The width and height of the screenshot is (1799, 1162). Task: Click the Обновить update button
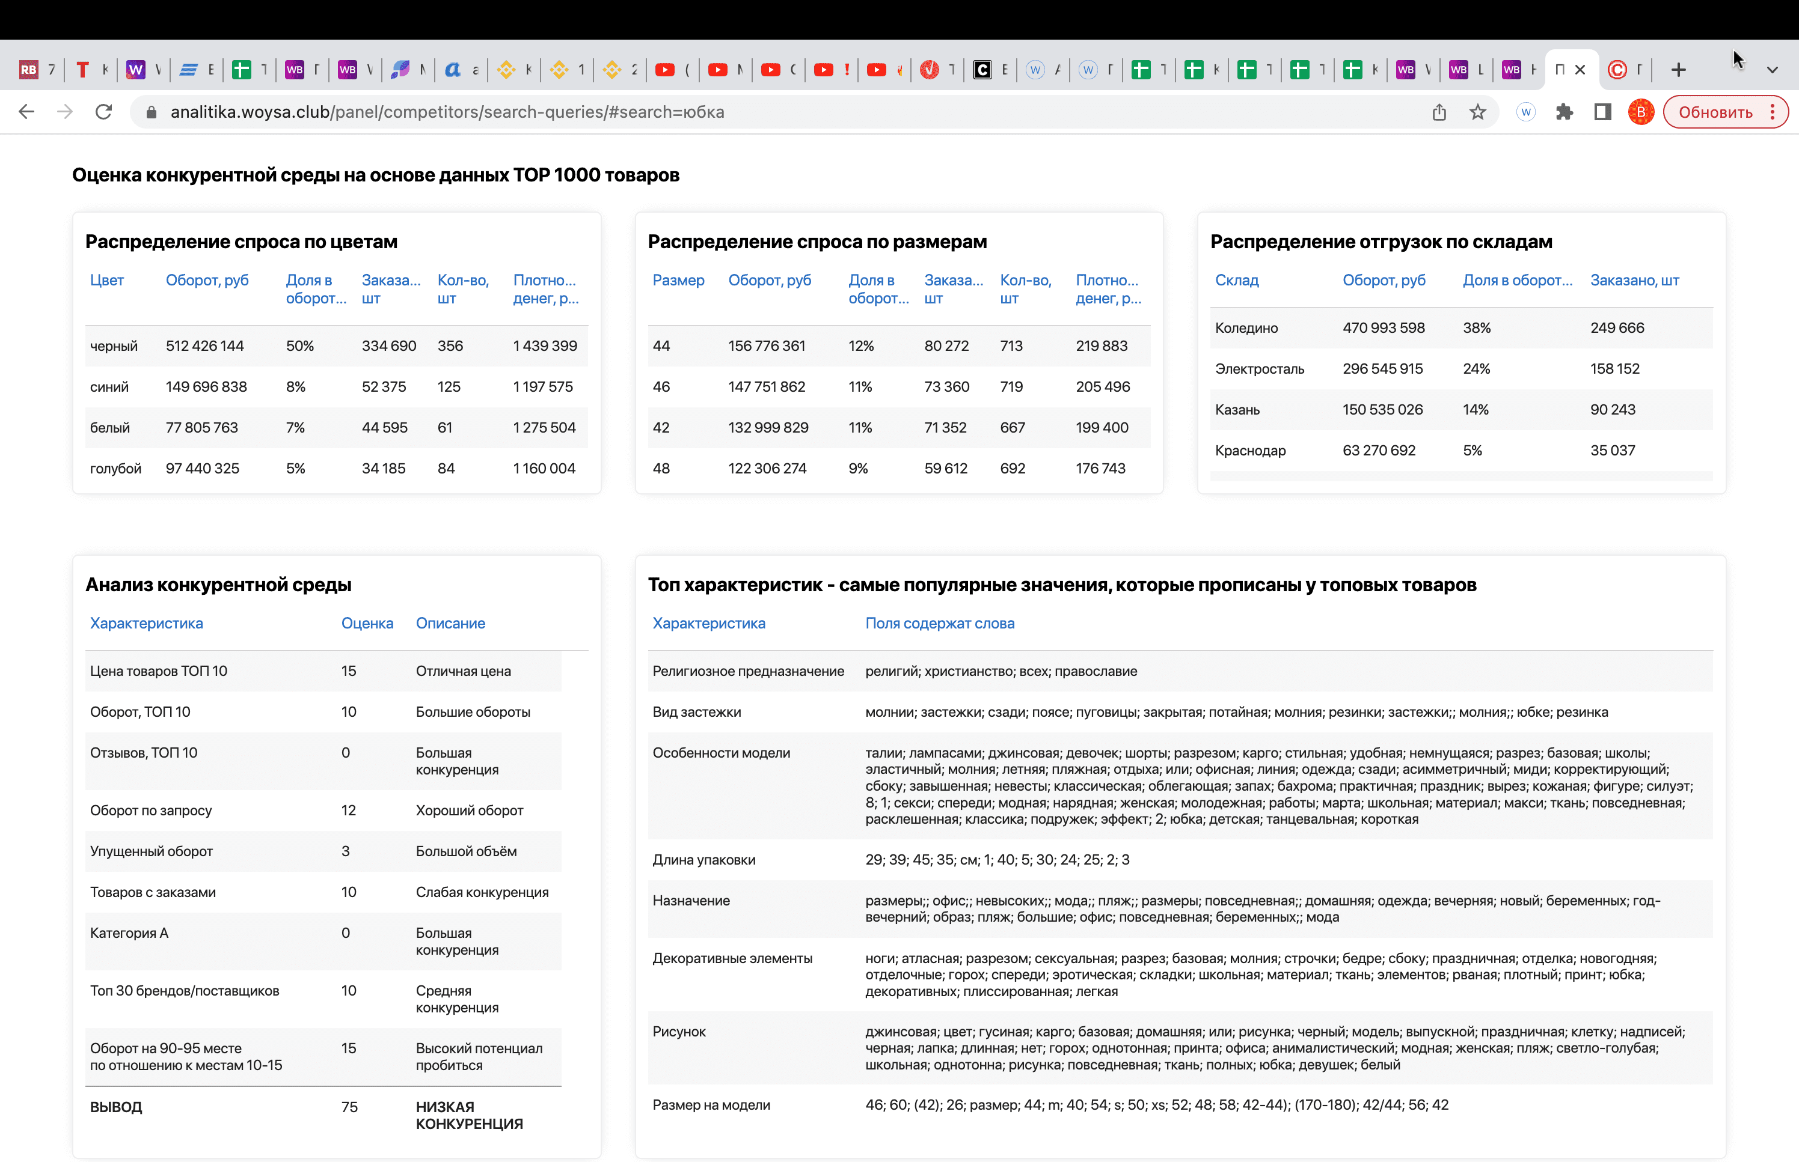(x=1715, y=112)
